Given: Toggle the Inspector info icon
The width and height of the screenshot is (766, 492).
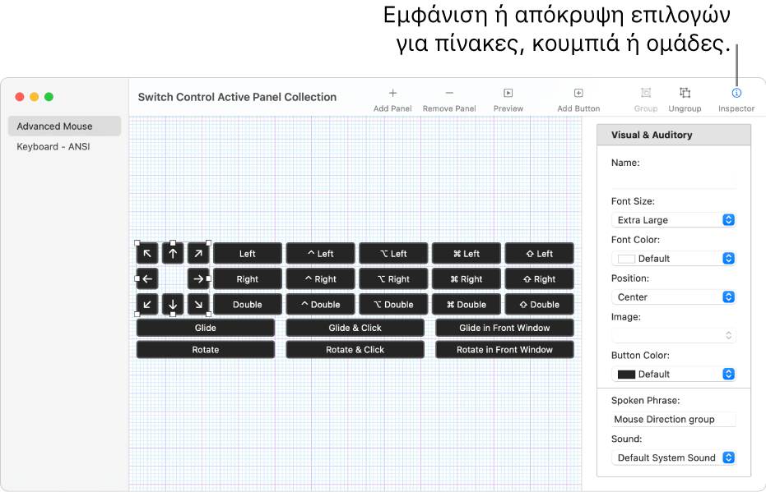Looking at the screenshot, I should click(736, 93).
